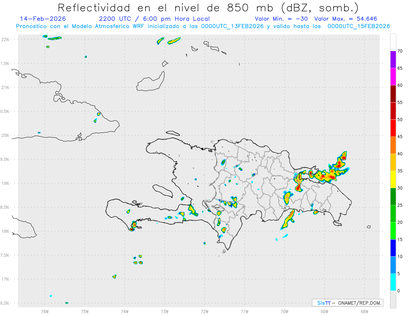The height and width of the screenshot is (316, 409).
Task: Click the '69W' longitude label
Action: coord(324,311)
